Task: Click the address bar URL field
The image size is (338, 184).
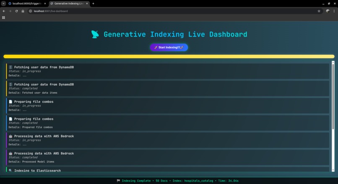Action: point(174,11)
